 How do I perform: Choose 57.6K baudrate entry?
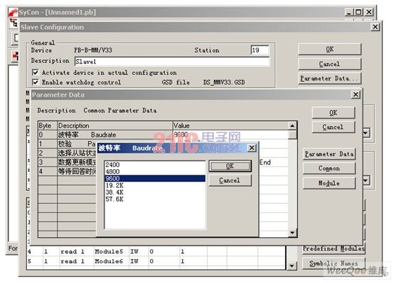pos(154,199)
